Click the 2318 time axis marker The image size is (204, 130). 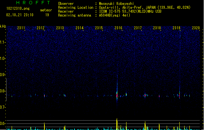pyautogui.click(x=157, y=28)
